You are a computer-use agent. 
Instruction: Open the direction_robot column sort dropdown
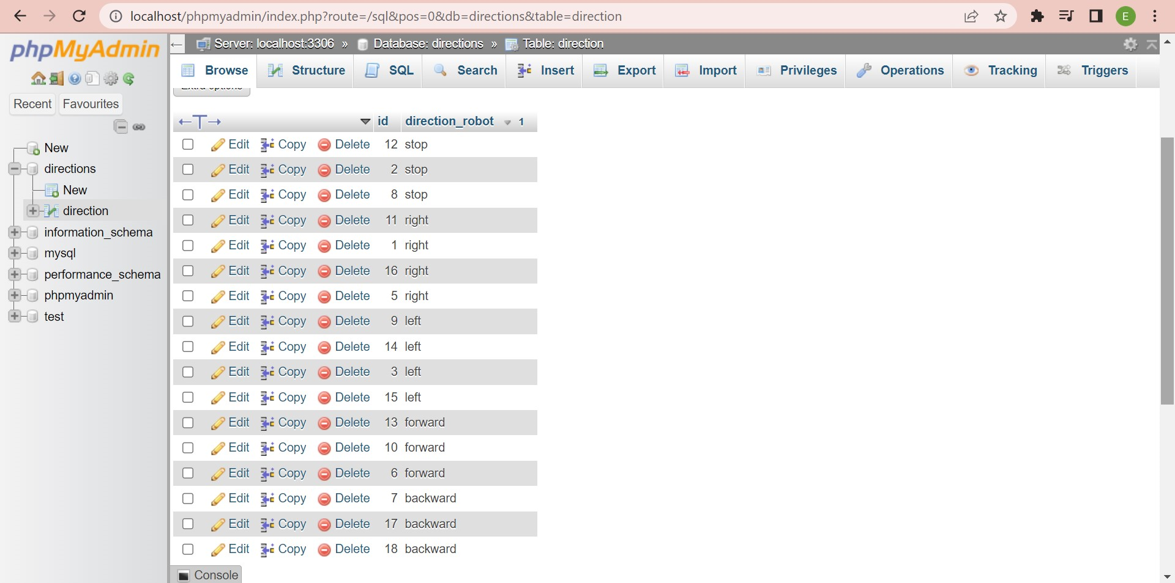click(x=507, y=122)
